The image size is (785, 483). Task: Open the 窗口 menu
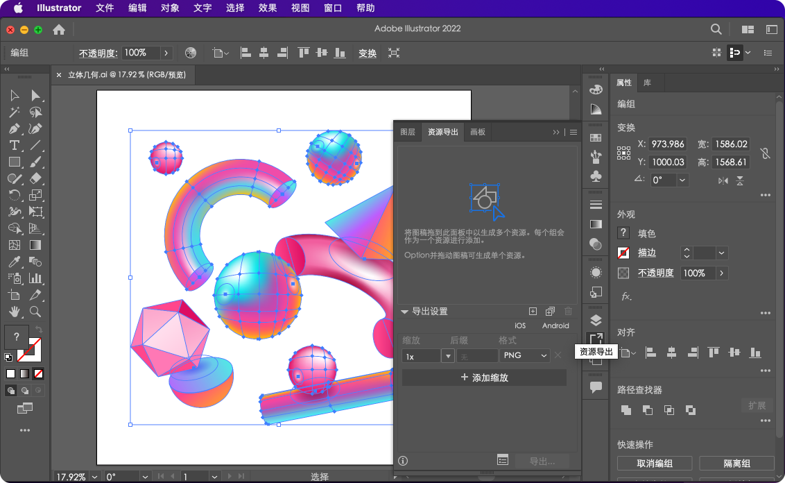pos(333,8)
